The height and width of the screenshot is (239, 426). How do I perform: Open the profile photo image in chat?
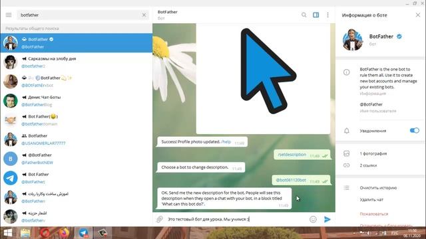click(263, 78)
